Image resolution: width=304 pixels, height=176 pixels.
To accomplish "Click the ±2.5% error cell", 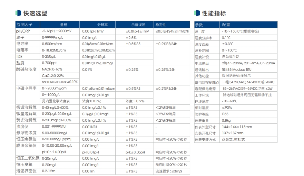I will click(131, 38).
